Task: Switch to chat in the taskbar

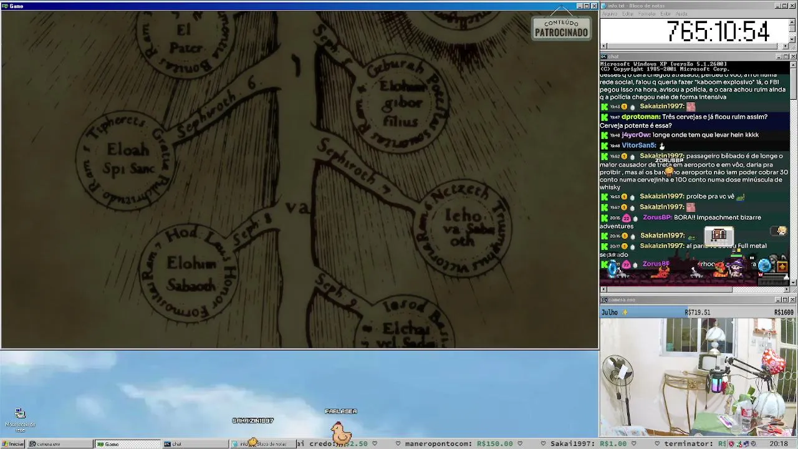Action: click(195, 444)
